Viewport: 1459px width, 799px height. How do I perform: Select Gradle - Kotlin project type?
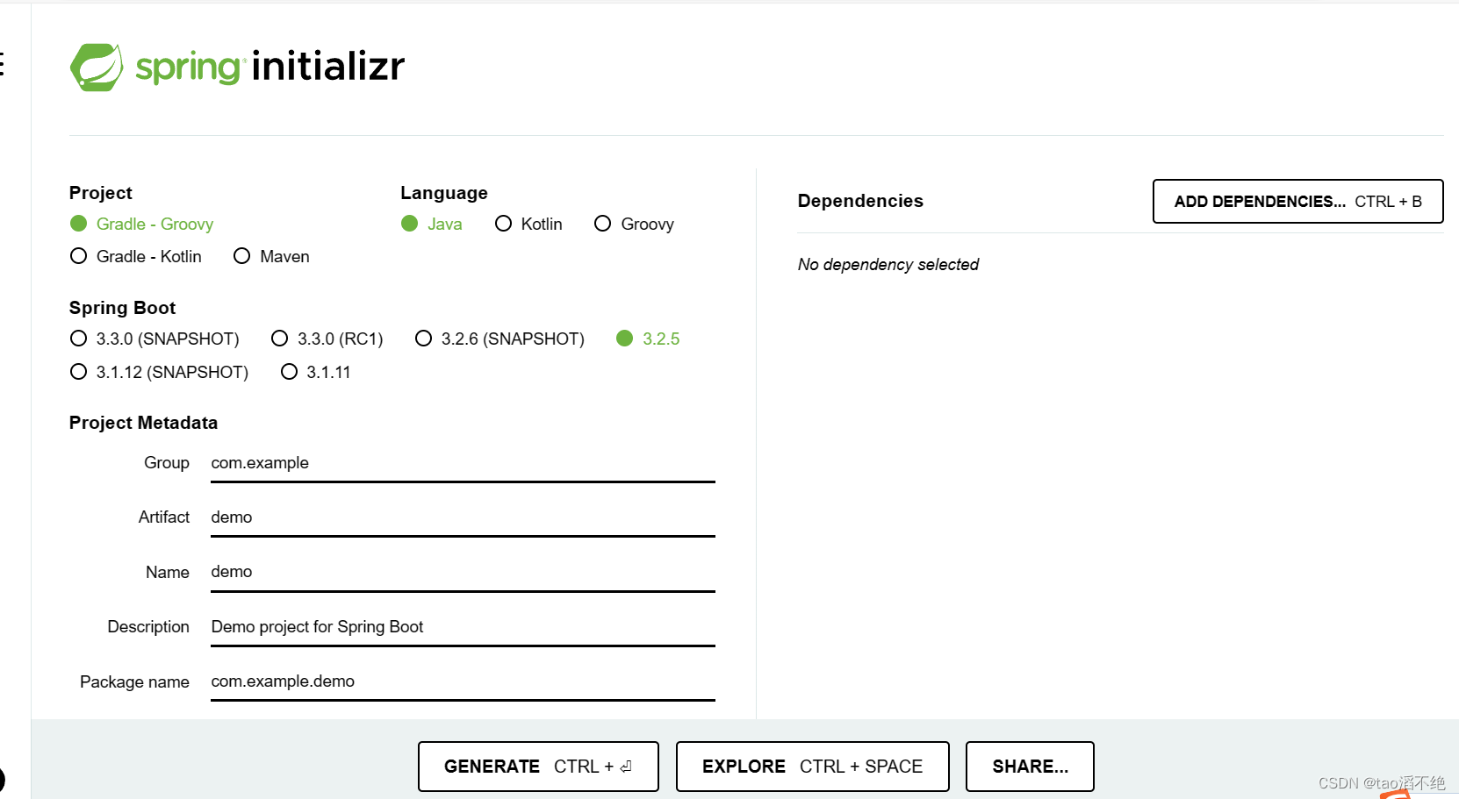tap(136, 256)
